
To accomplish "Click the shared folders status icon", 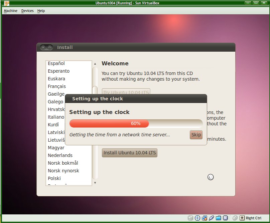I will click(218, 218).
